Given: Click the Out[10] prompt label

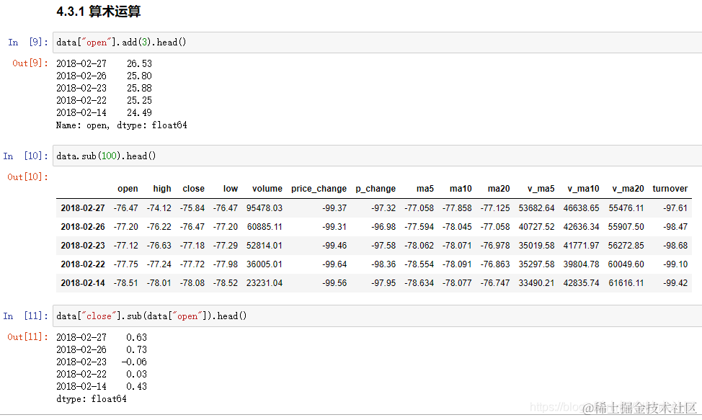Looking at the screenshot, I should point(28,177).
